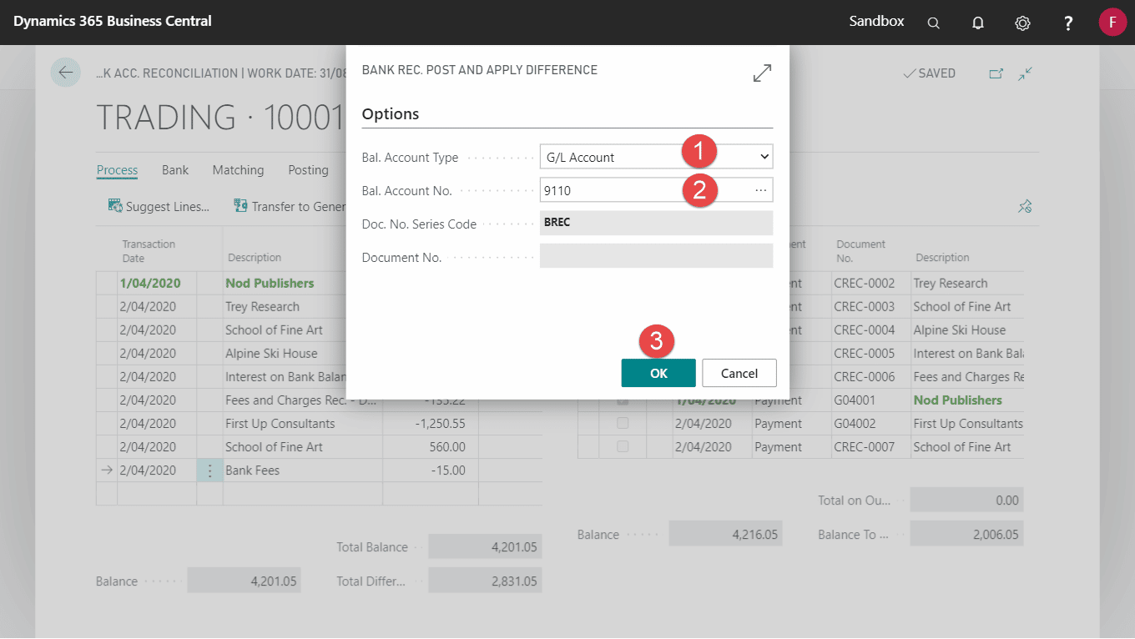The height and width of the screenshot is (639, 1135).
Task: Open row options menu for Bank Fees line
Action: pos(209,470)
